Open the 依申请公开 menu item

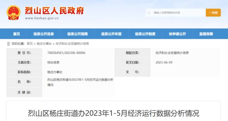coord(177,34)
